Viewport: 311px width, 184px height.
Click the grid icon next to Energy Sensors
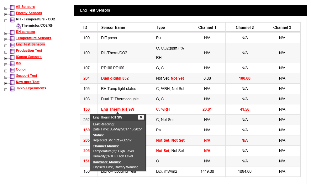12,13
